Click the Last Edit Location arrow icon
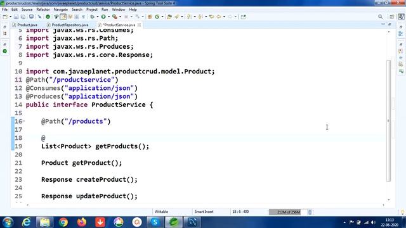The height and width of the screenshot is (228, 406). (x=211, y=17)
